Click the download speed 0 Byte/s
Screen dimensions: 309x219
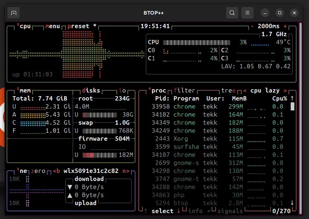[x=89, y=187]
